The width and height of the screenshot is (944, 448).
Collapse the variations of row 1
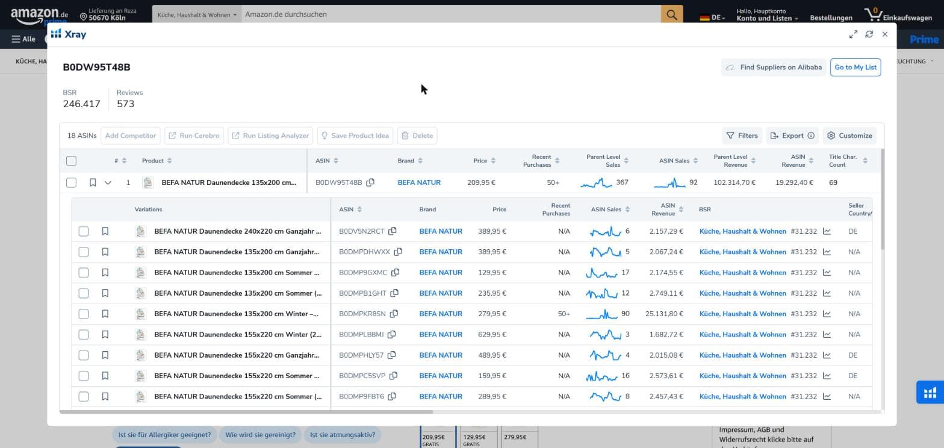(108, 182)
